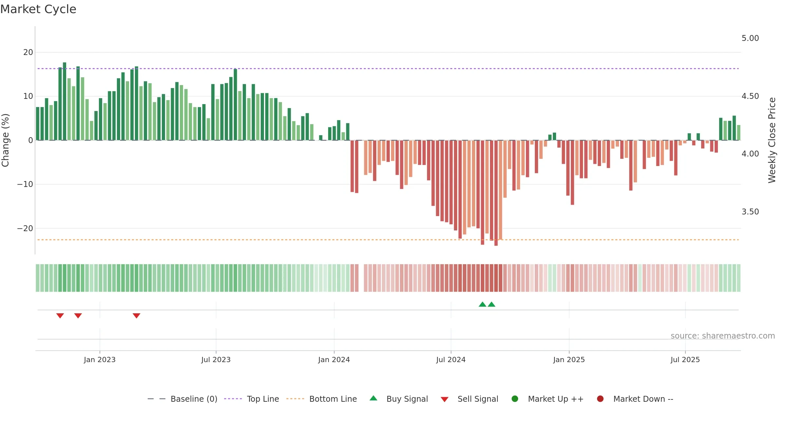Screen dimensions: 786x442
Task: Click the Jan 2025 axis label
Action: pos(569,359)
